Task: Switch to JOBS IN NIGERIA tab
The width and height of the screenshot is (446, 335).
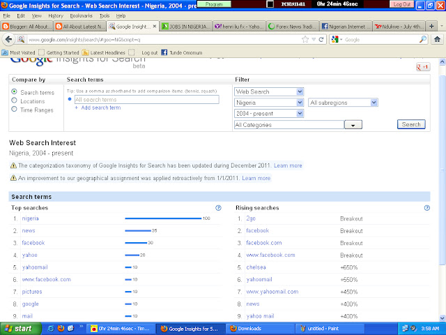Action: pos(186,27)
